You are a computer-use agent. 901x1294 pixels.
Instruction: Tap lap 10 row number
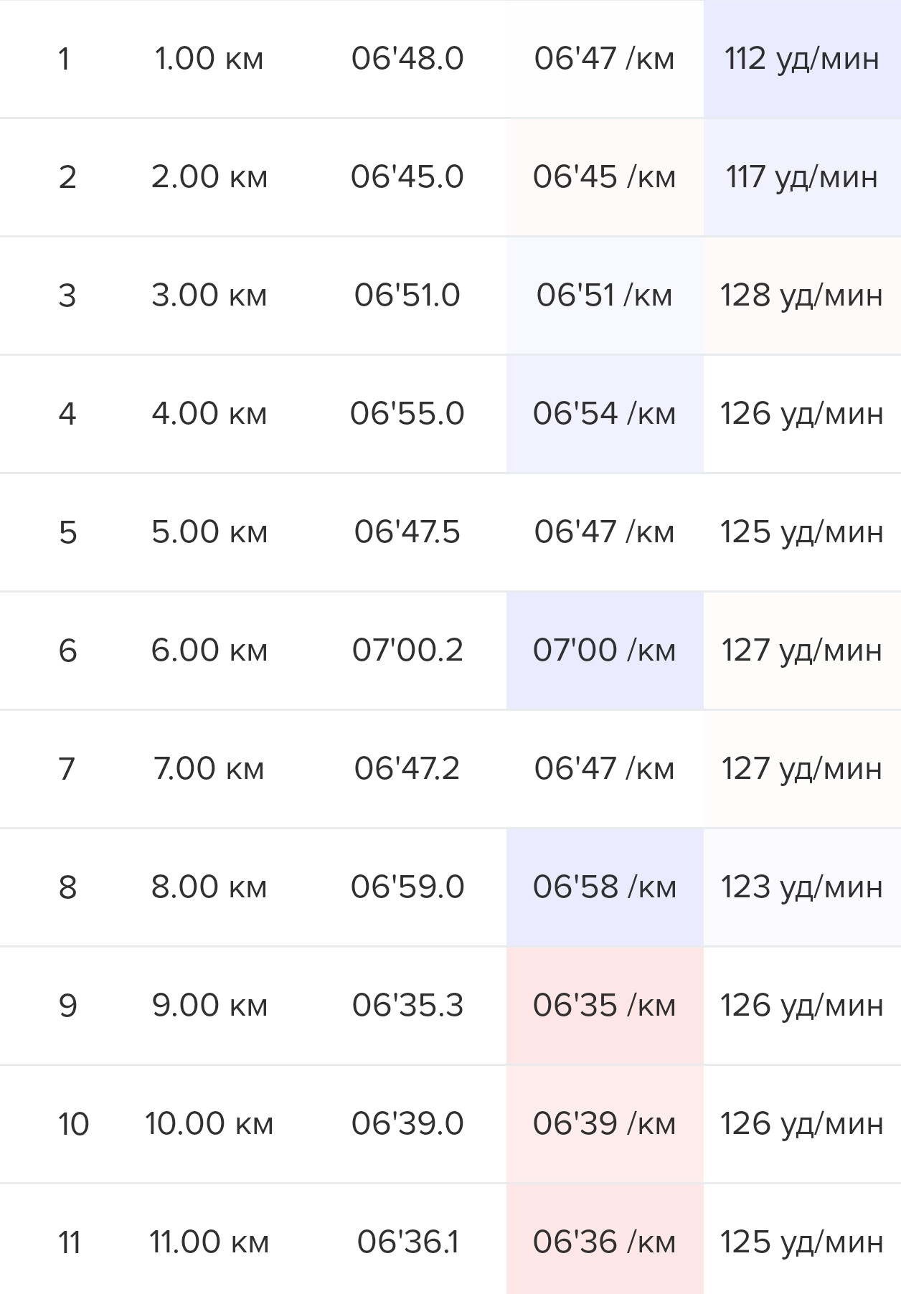coord(73,1124)
